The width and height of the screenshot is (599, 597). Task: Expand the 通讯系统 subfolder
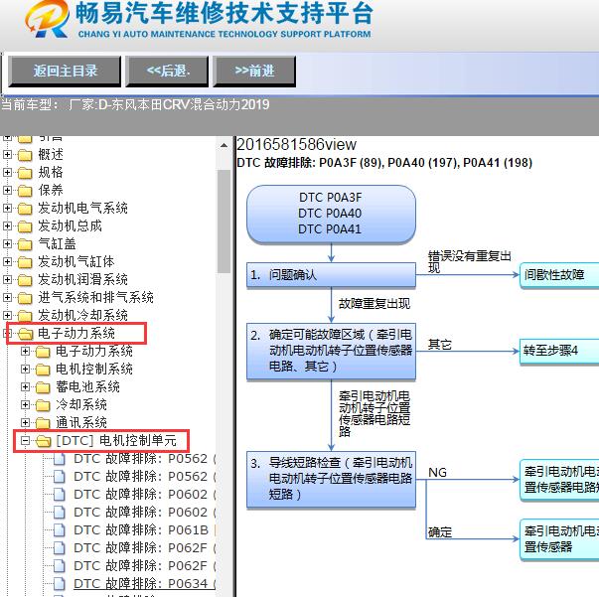(25, 423)
